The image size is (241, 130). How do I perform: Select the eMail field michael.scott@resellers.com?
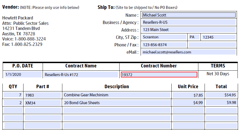click(x=189, y=52)
